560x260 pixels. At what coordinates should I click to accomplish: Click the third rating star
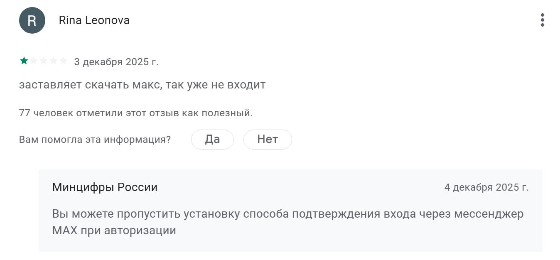coord(44,61)
